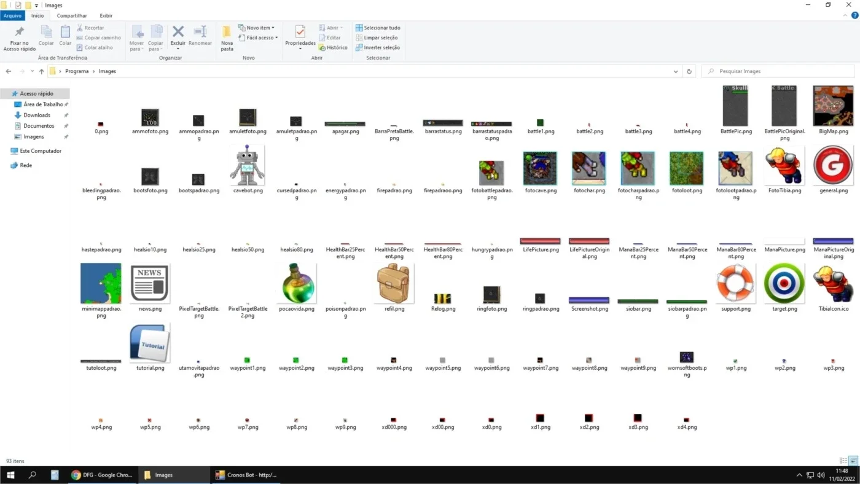Select the Renomear ribbon icon
The image size is (860, 484).
coord(200,32)
